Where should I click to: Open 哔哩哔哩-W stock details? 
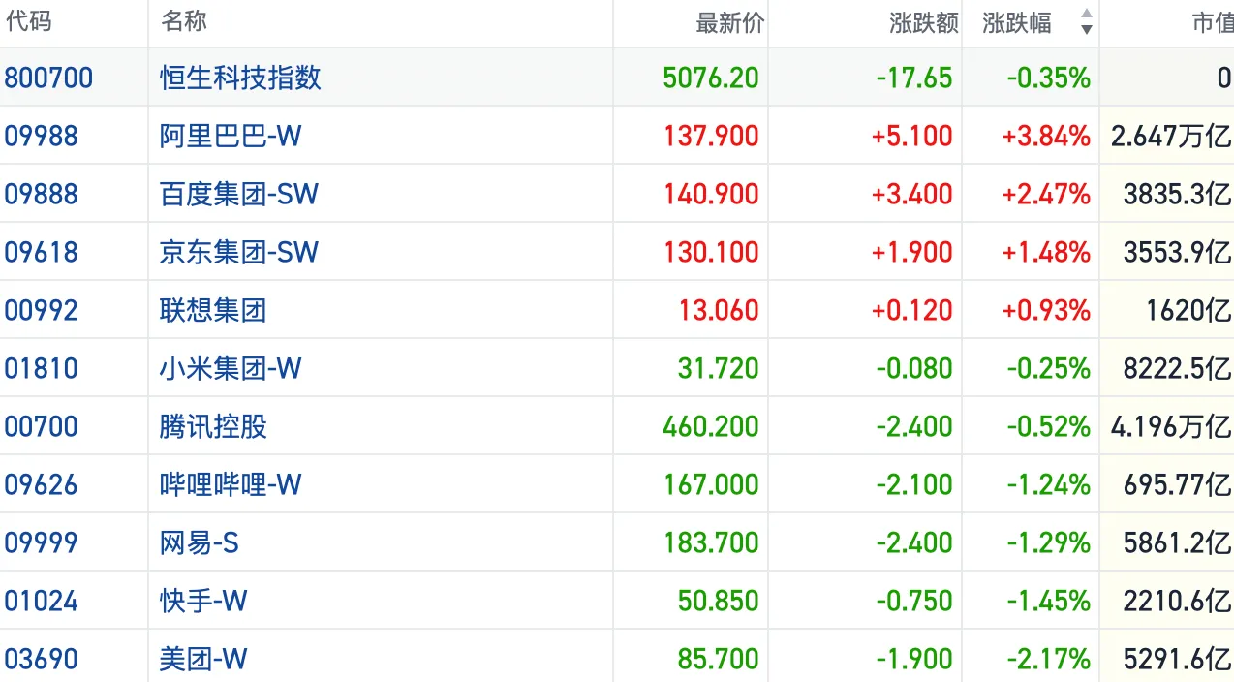coord(231,484)
